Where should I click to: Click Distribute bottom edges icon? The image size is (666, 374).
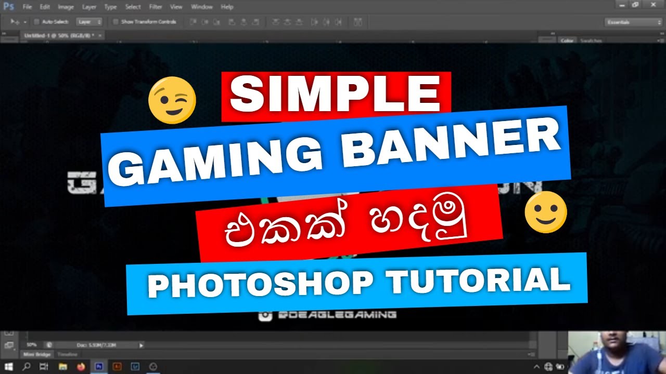pyautogui.click(x=299, y=22)
